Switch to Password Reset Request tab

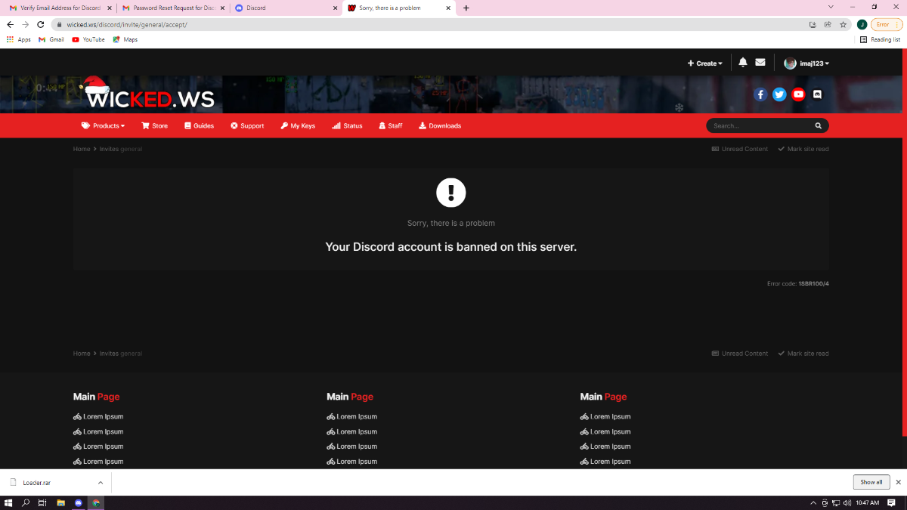pos(173,8)
